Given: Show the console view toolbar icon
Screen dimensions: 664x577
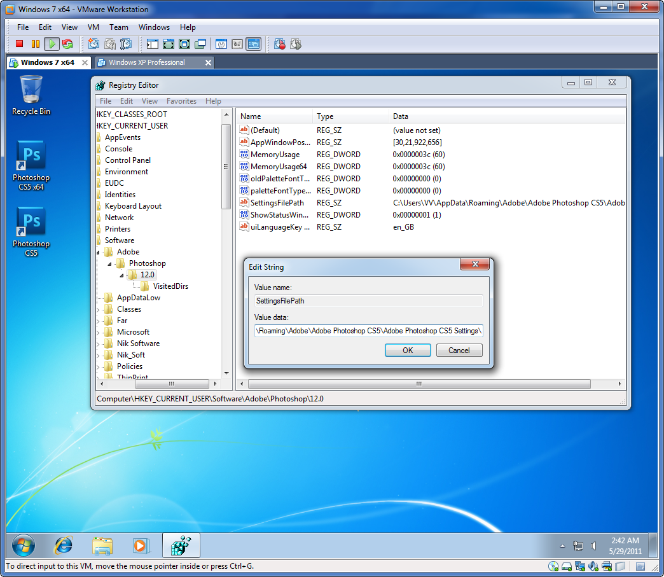Looking at the screenshot, I should pos(254,44).
